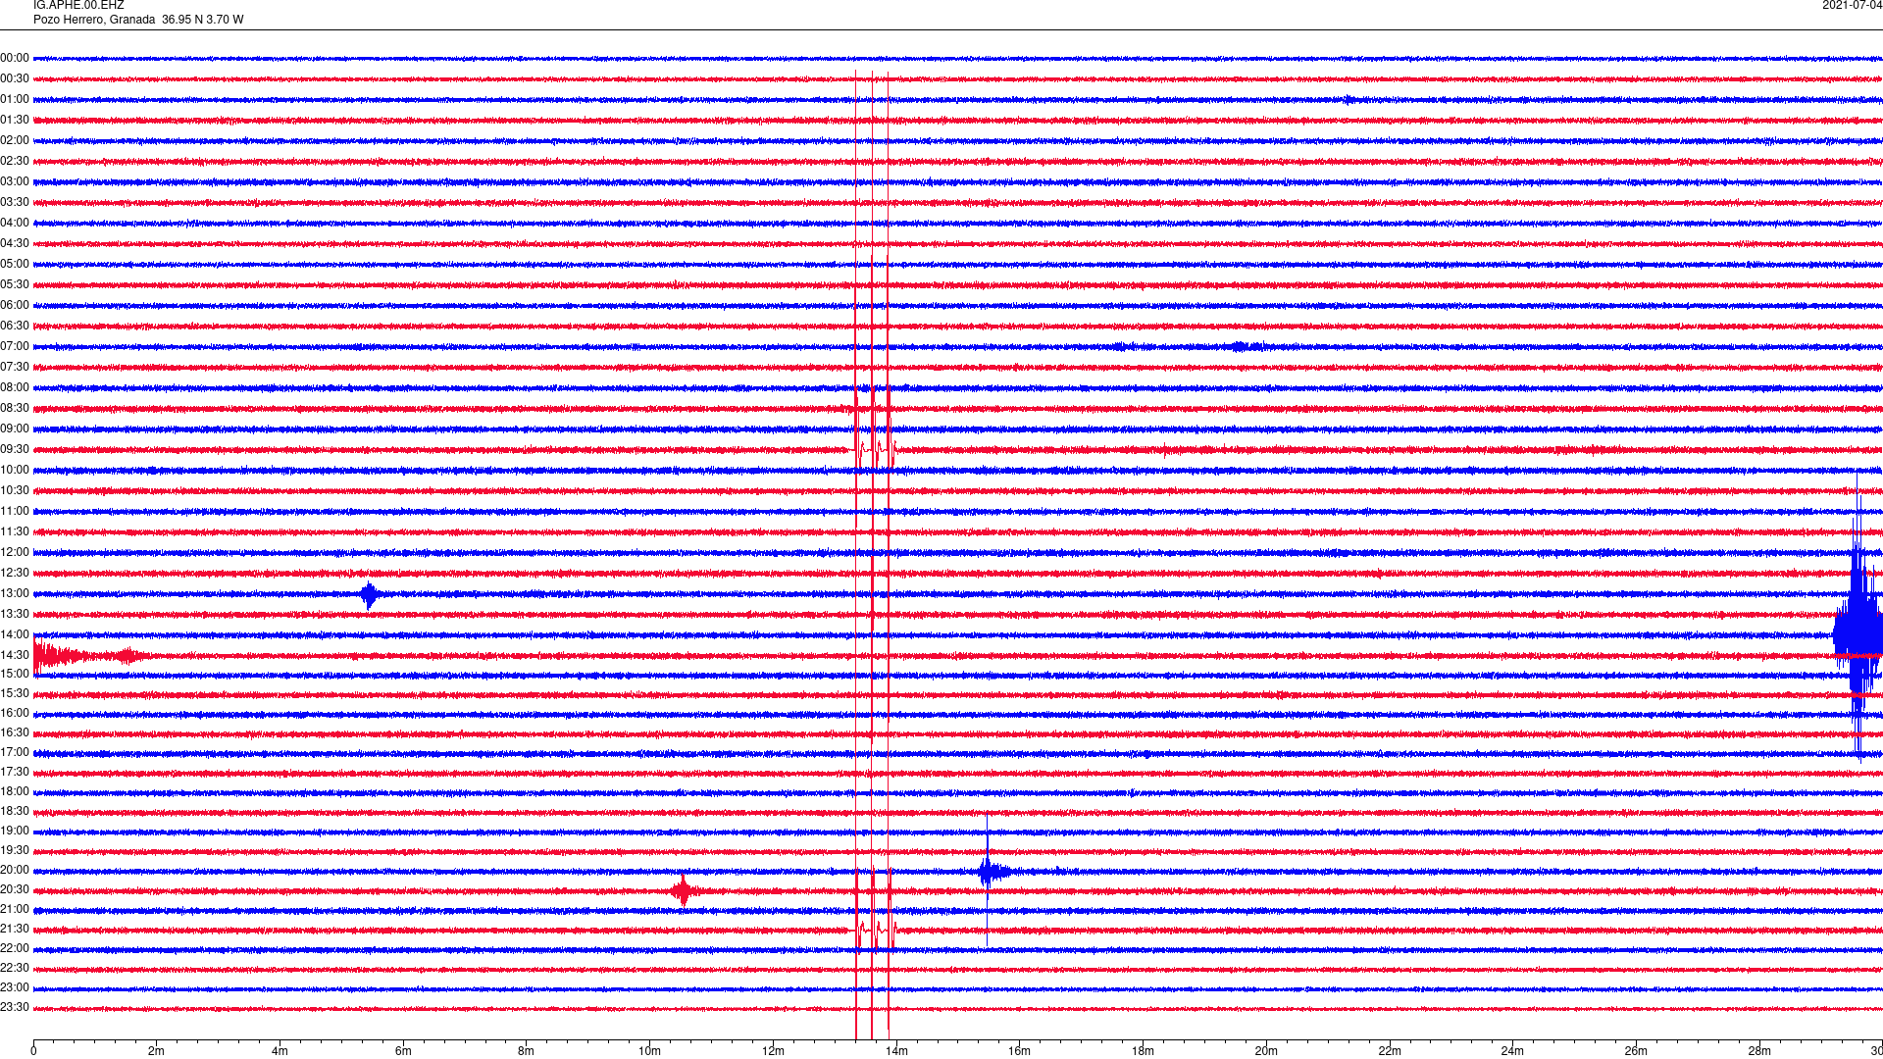The image size is (1883, 1059).
Task: Click the 07:00 time row label
Action: pos(15,347)
